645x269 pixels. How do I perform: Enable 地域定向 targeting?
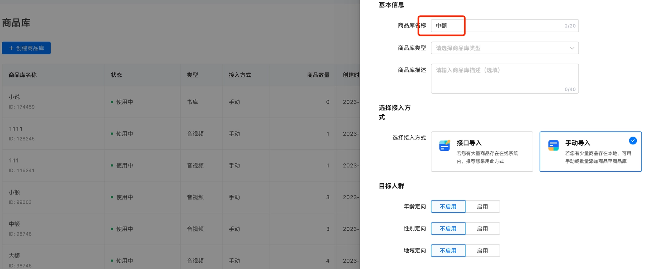482,251
